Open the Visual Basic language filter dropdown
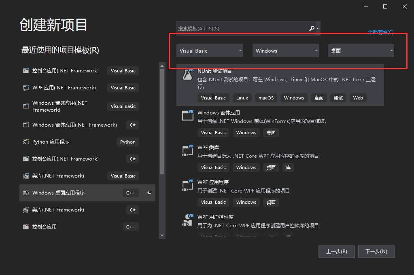The width and height of the screenshot is (414, 275). [210, 51]
